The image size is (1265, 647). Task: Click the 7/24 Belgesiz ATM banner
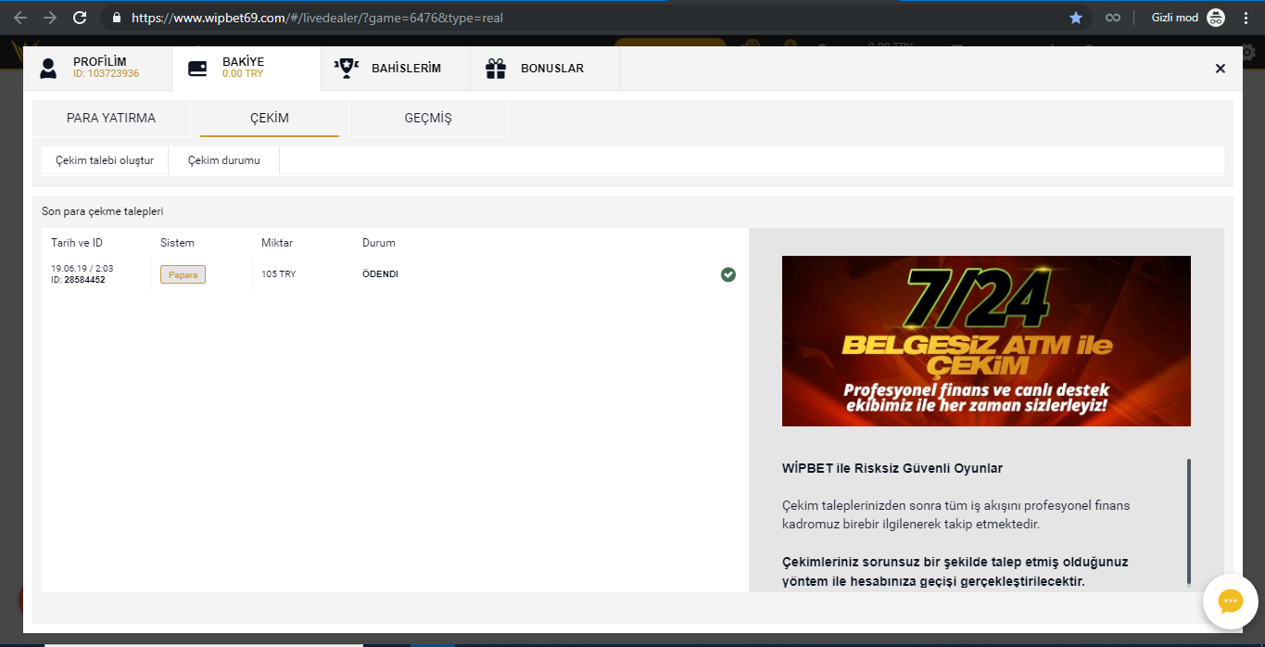986,341
